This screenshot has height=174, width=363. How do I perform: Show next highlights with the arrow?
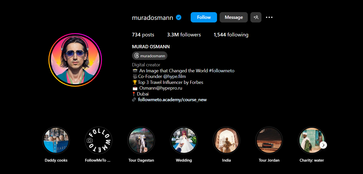(x=323, y=145)
